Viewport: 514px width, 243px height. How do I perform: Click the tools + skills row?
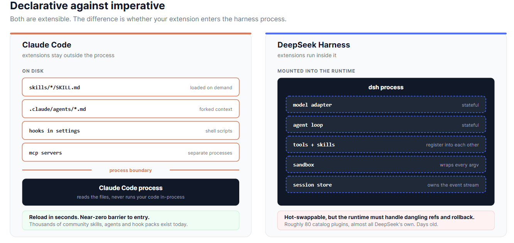tap(386, 144)
